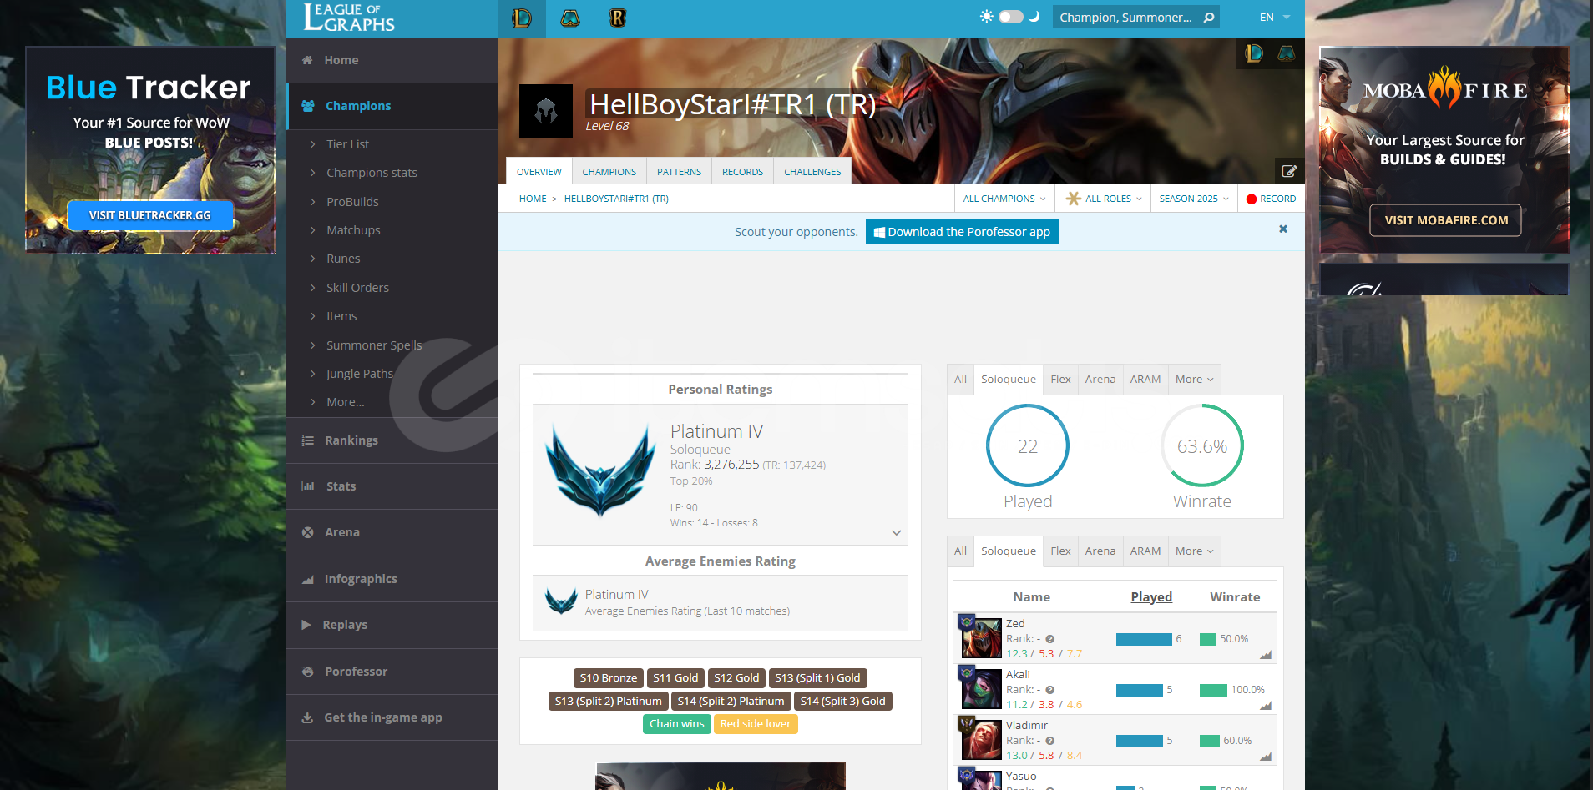Open the EN language dropdown
The height and width of the screenshot is (790, 1593).
1275,18
